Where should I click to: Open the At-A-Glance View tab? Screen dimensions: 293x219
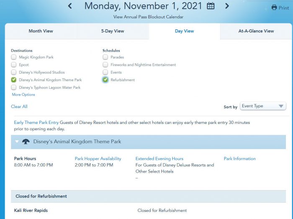tap(256, 31)
